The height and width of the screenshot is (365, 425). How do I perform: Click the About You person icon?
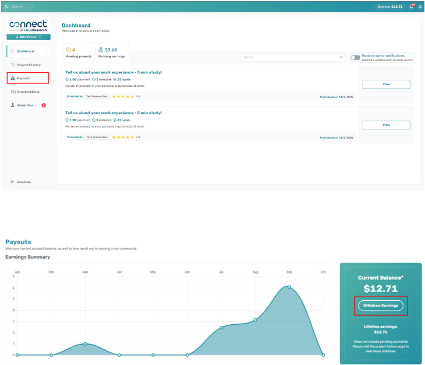(x=13, y=106)
